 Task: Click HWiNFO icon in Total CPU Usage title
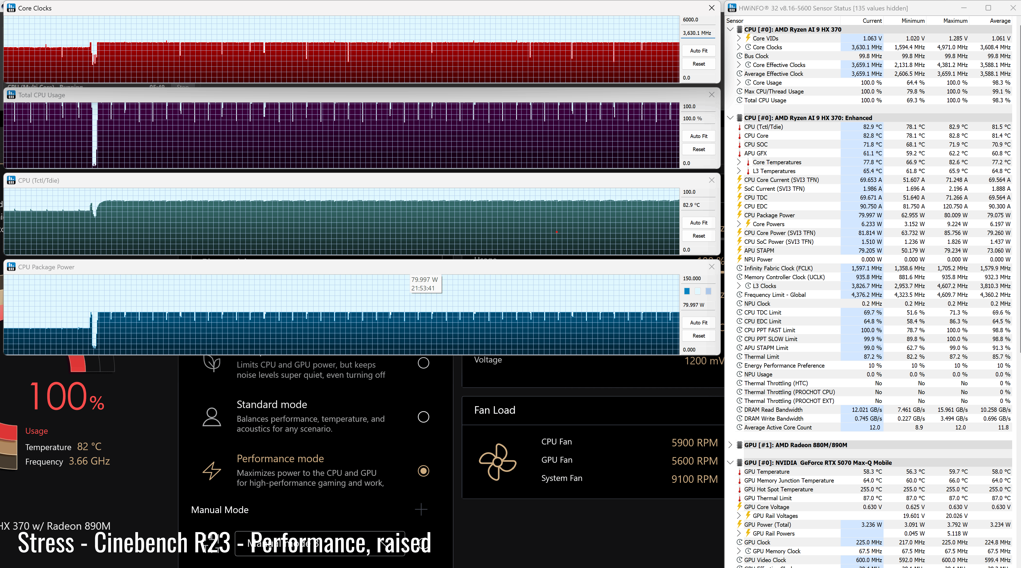click(11, 95)
